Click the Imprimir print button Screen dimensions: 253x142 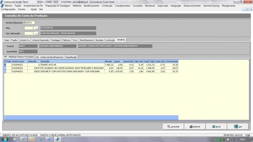click(195, 127)
